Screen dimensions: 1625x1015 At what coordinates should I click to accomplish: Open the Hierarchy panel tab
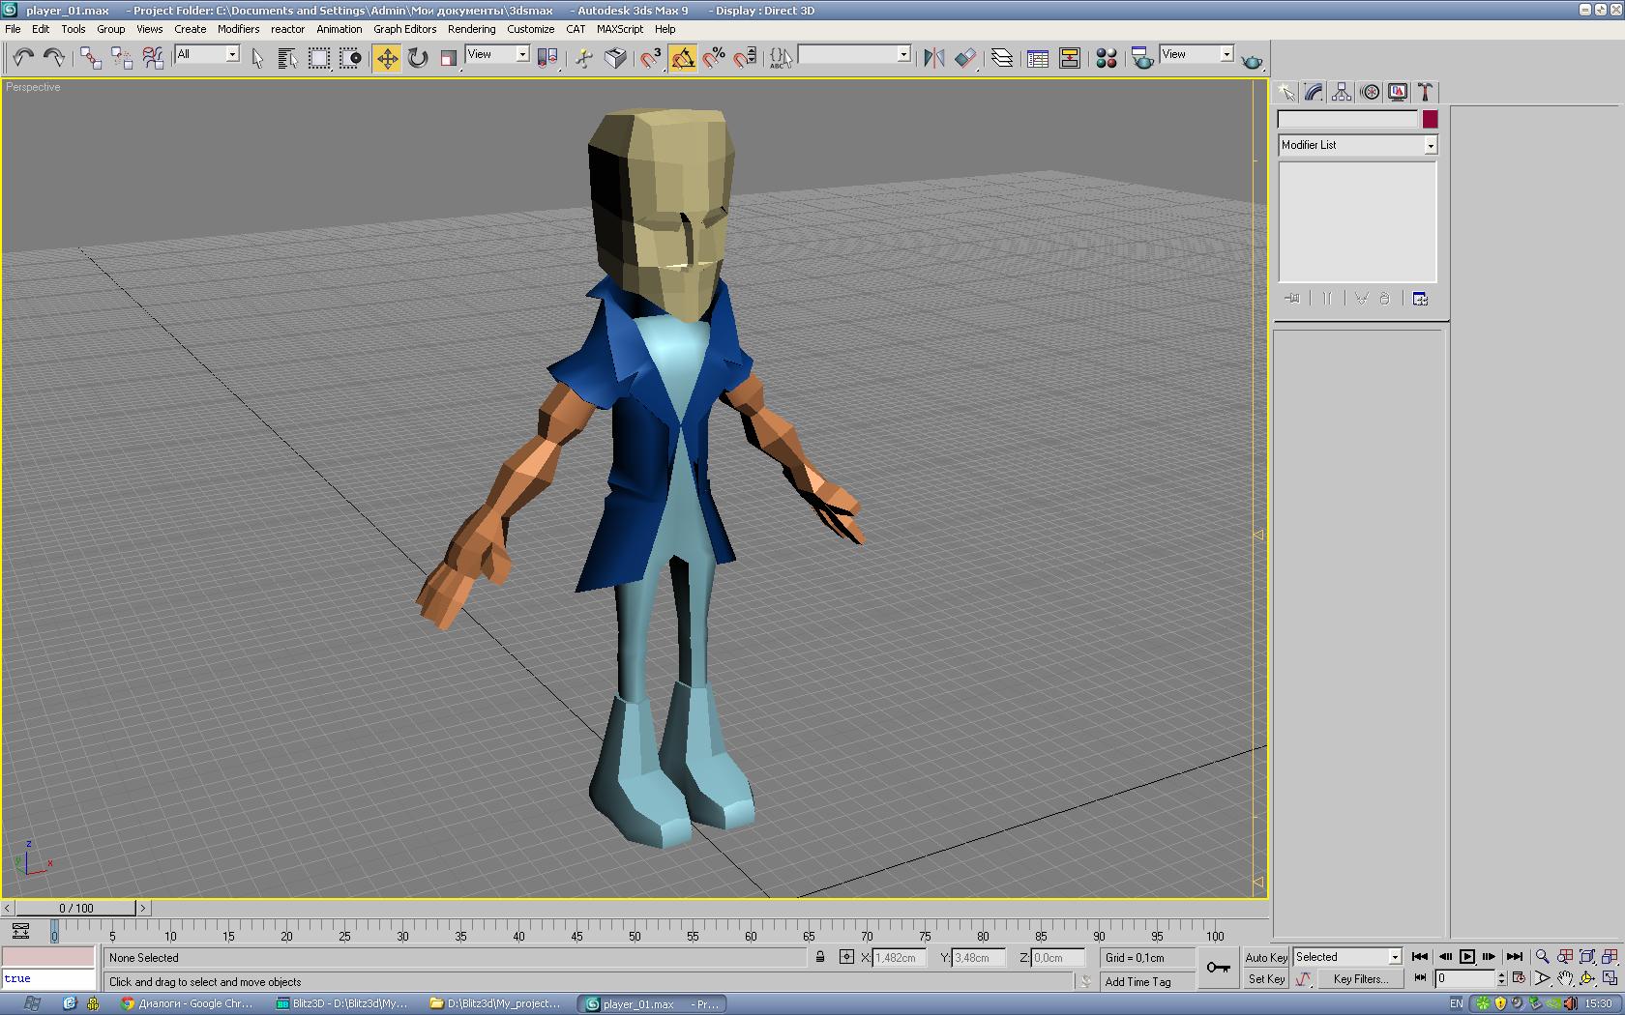(1342, 92)
